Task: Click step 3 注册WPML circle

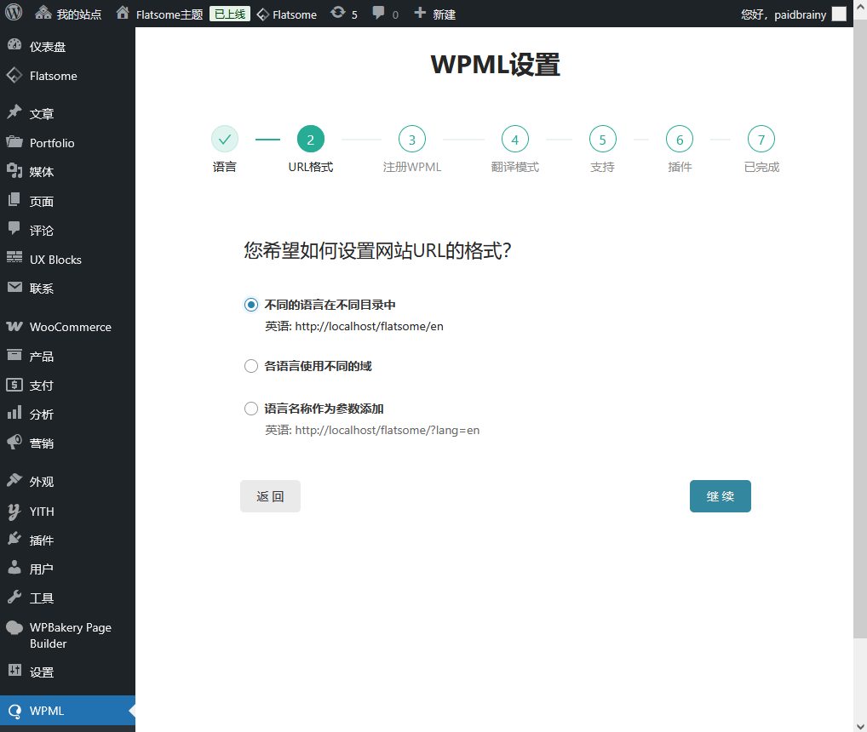Action: (412, 140)
